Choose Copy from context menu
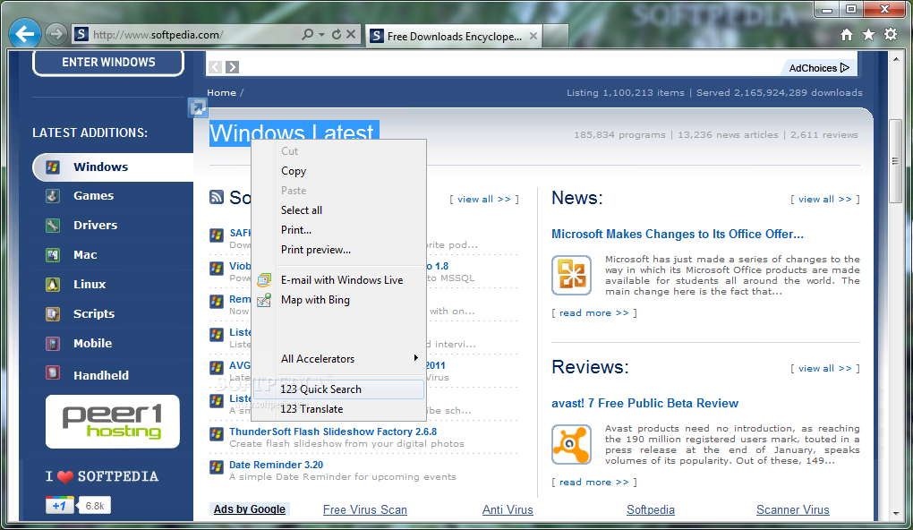Screen dimensions: 913x530 pyautogui.click(x=339, y=171)
